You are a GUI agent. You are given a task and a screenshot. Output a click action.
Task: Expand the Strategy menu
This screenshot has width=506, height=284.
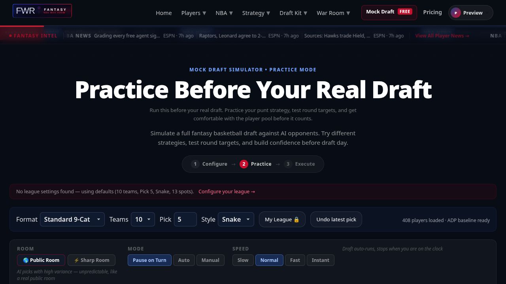click(256, 13)
